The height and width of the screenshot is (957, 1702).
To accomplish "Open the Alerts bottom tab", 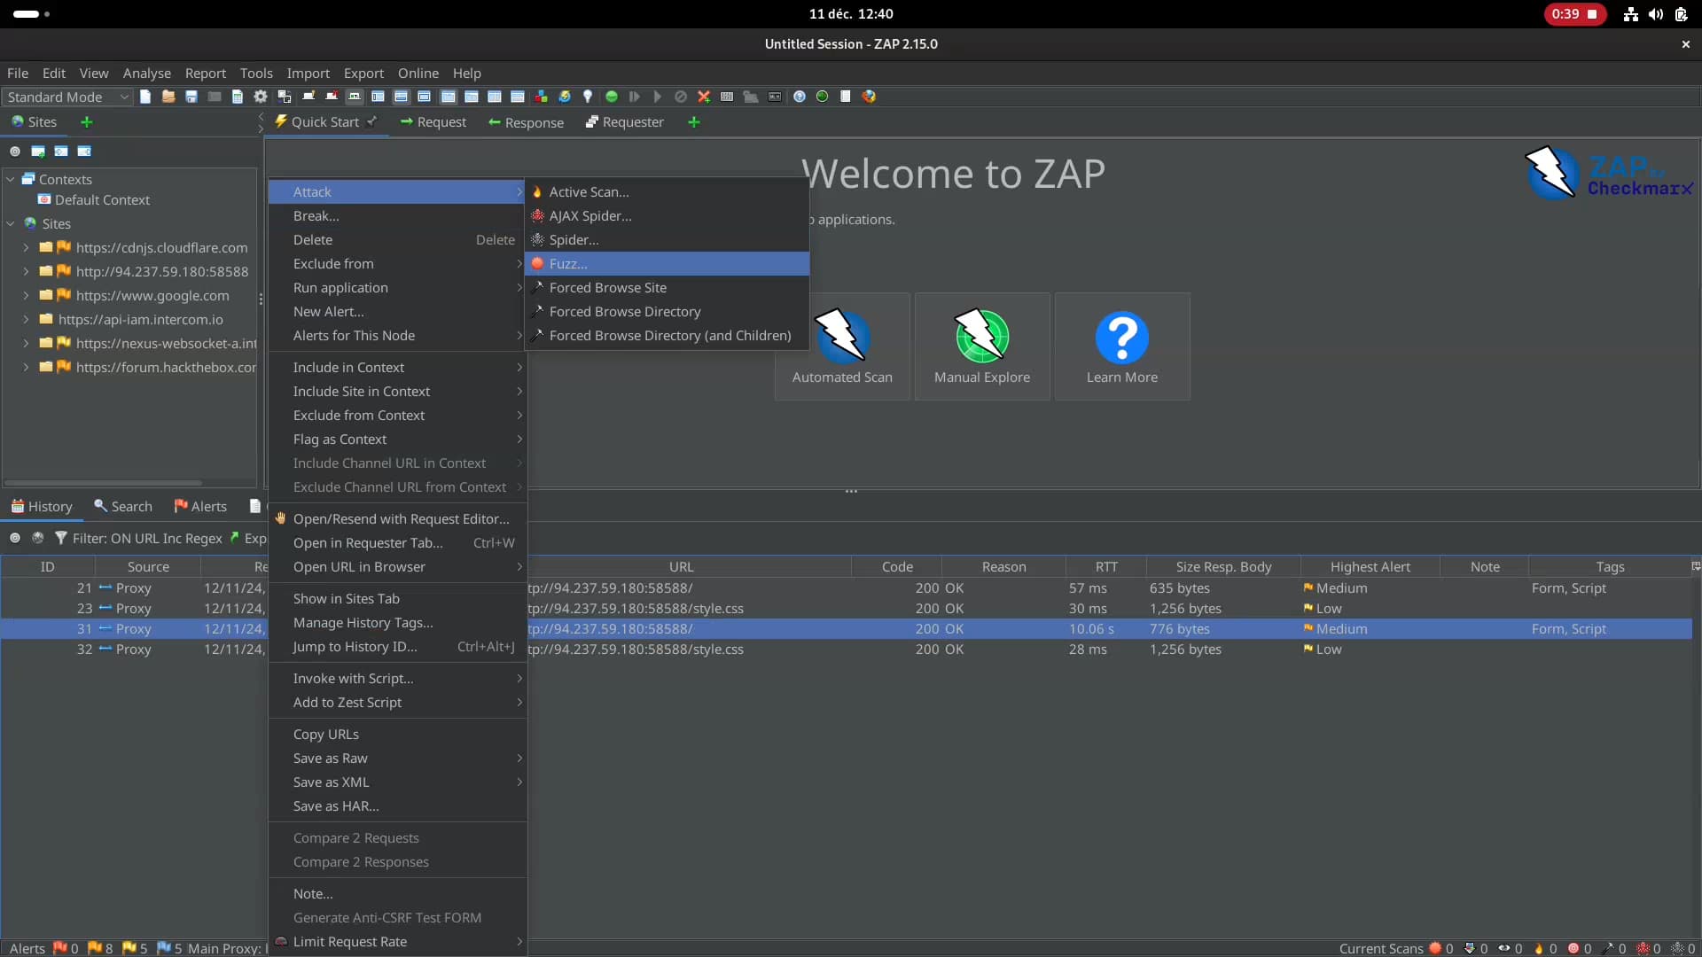I will (x=200, y=507).
